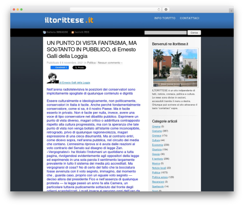The image size is (244, 206).
Task: Click the download icon beside address bar
Action: pyautogui.click(x=166, y=10)
